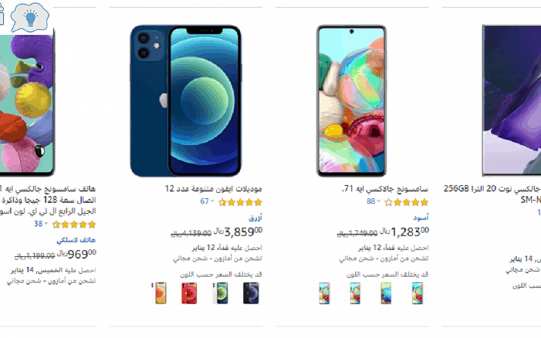Viewport: 541px width, 338px height.
Task: Expand the 88 ratings dropdown for Galaxy A71
Action: [x=373, y=201]
